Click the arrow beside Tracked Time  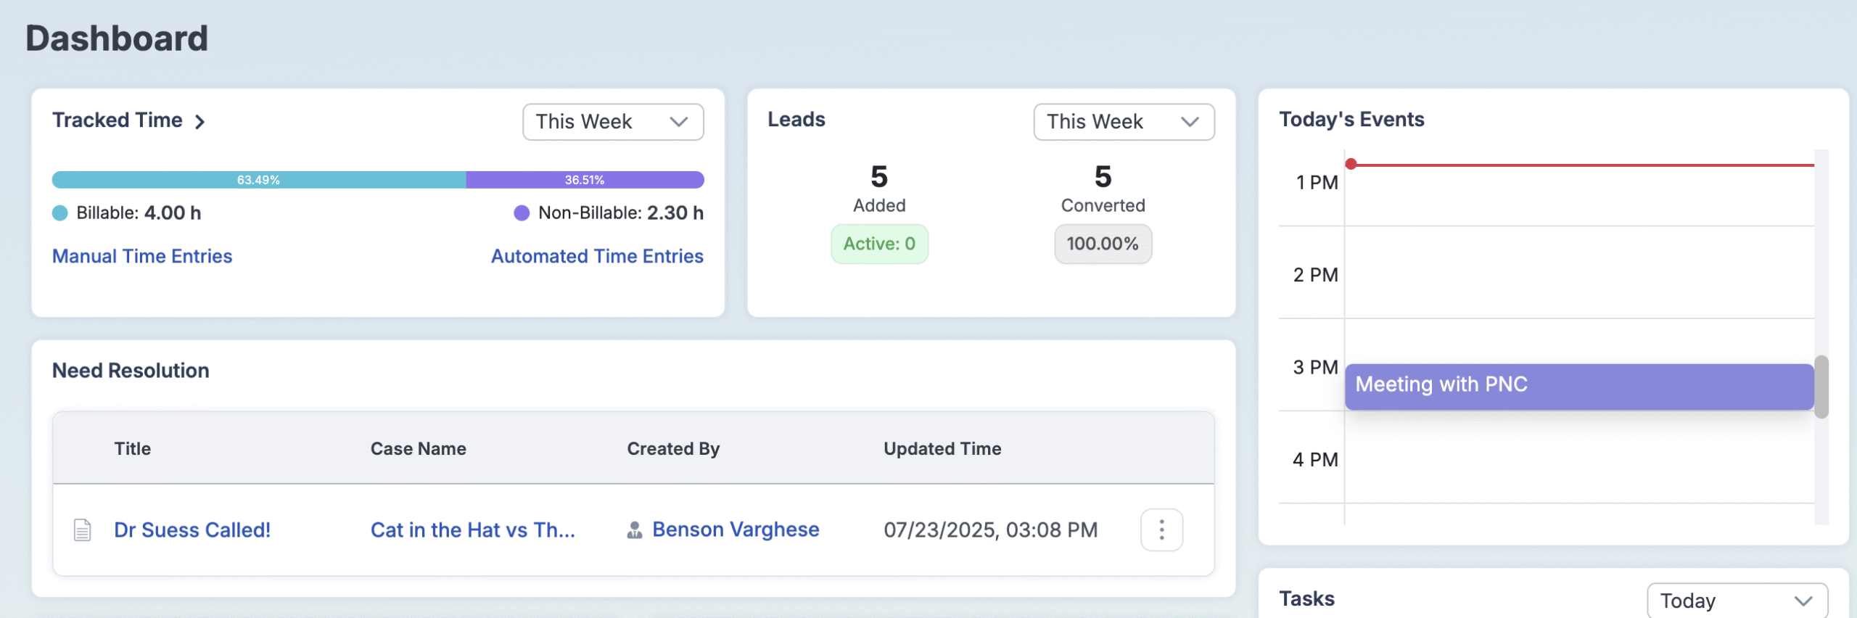pyautogui.click(x=200, y=122)
